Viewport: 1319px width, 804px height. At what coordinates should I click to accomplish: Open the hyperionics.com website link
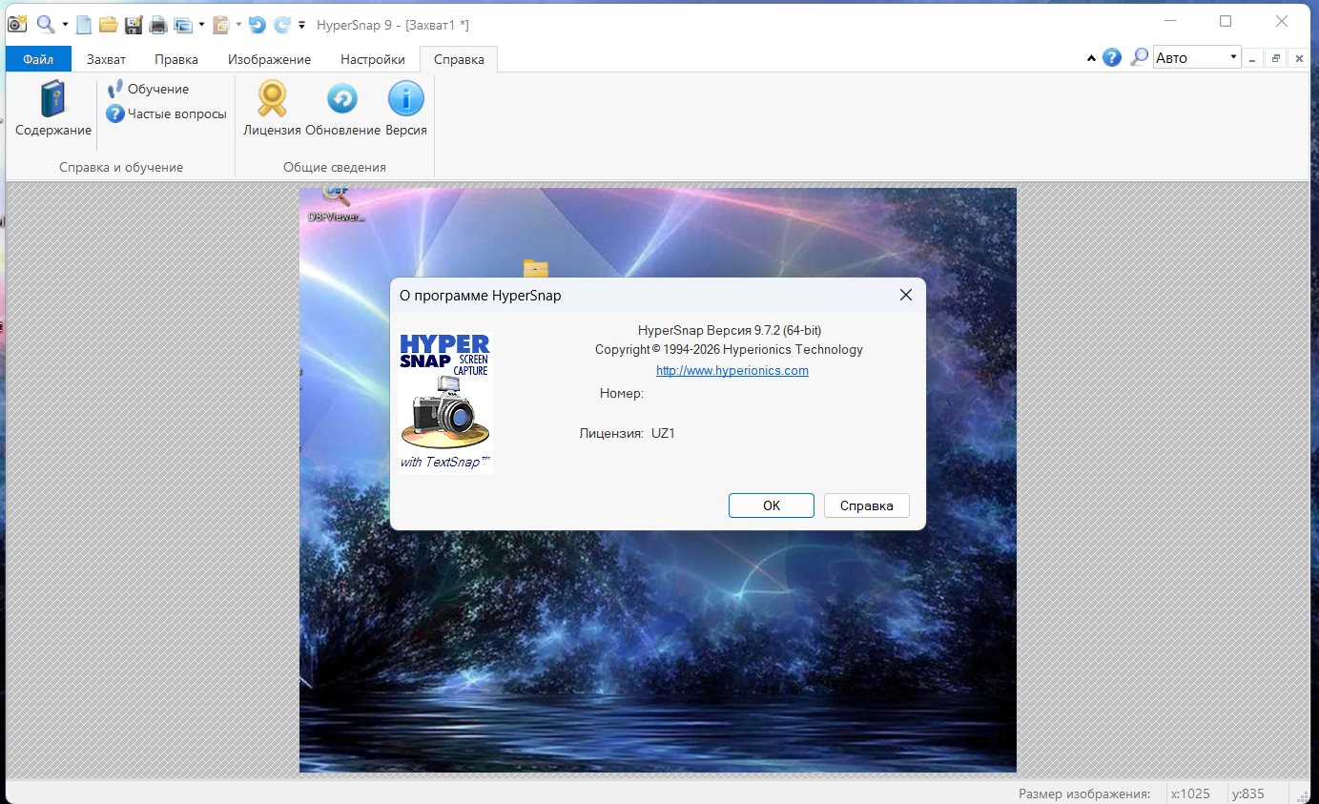tap(732, 370)
